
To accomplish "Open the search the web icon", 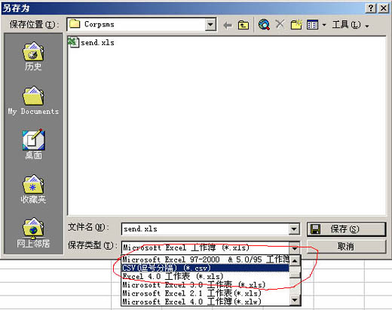I will coord(264,25).
